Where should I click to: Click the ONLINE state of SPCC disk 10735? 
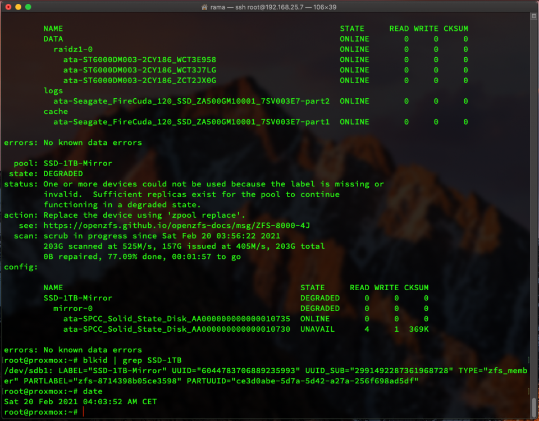pos(315,319)
